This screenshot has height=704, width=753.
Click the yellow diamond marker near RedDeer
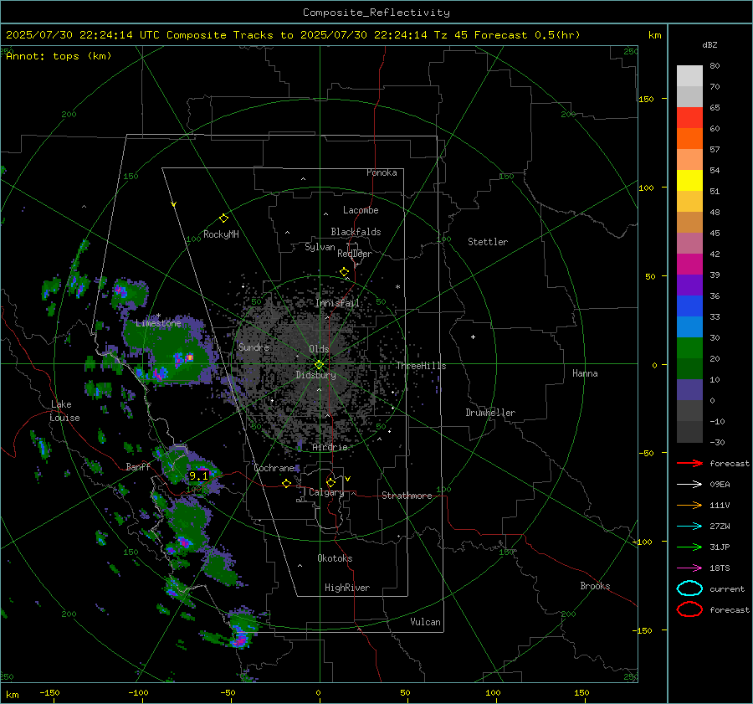point(344,272)
